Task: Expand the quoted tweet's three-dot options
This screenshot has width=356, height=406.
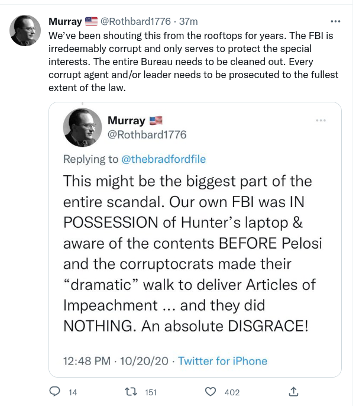Action: (321, 120)
